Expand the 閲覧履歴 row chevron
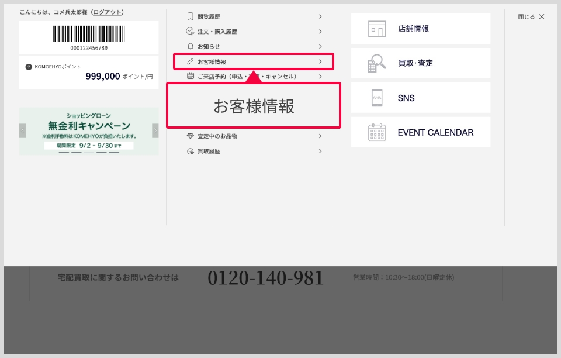This screenshot has width=561, height=358. [x=320, y=17]
